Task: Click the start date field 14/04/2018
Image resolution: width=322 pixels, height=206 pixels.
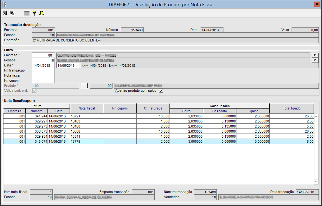Action: tap(43, 66)
